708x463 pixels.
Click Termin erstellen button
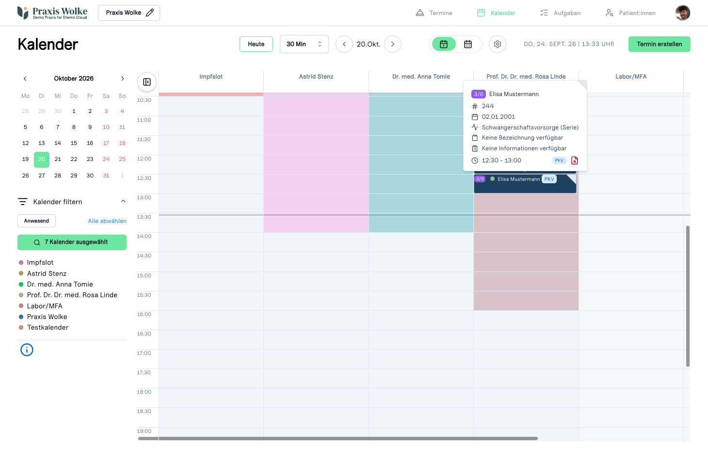(x=660, y=44)
